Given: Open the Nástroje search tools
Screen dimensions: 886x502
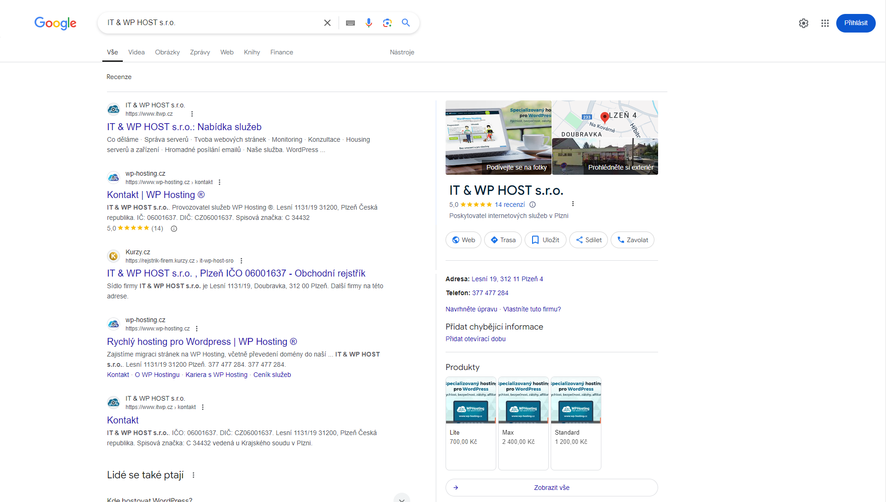Looking at the screenshot, I should click(402, 52).
